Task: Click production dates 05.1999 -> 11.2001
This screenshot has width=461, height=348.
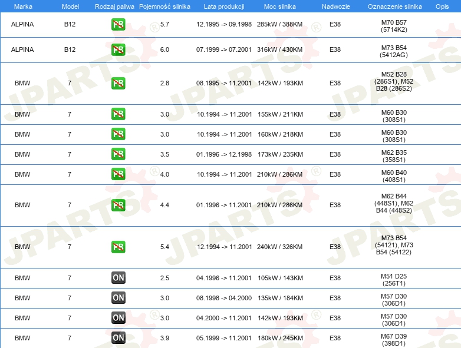Action: 224,338
